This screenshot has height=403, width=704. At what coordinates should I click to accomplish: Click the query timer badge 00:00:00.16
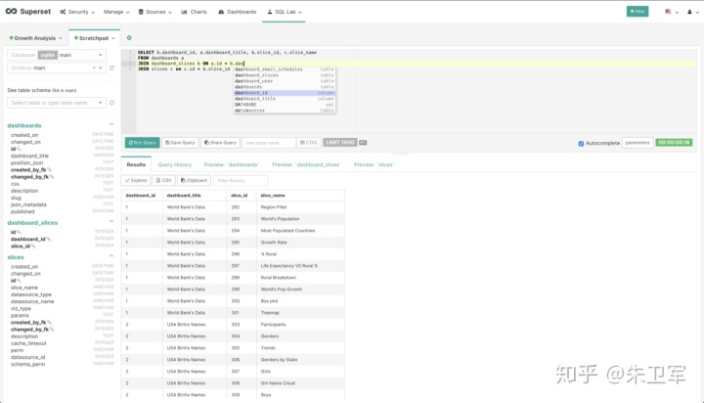(674, 143)
